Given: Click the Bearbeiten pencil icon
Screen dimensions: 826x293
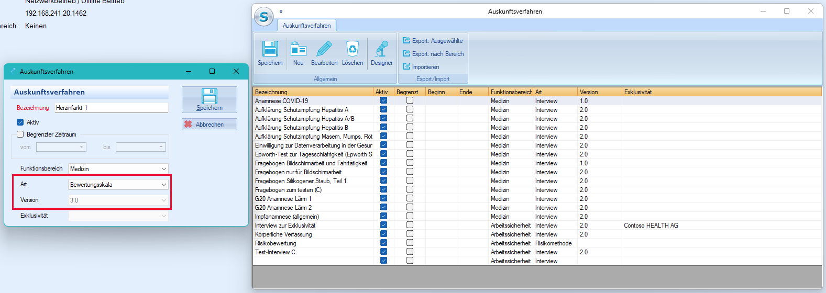Looking at the screenshot, I should coord(324,49).
